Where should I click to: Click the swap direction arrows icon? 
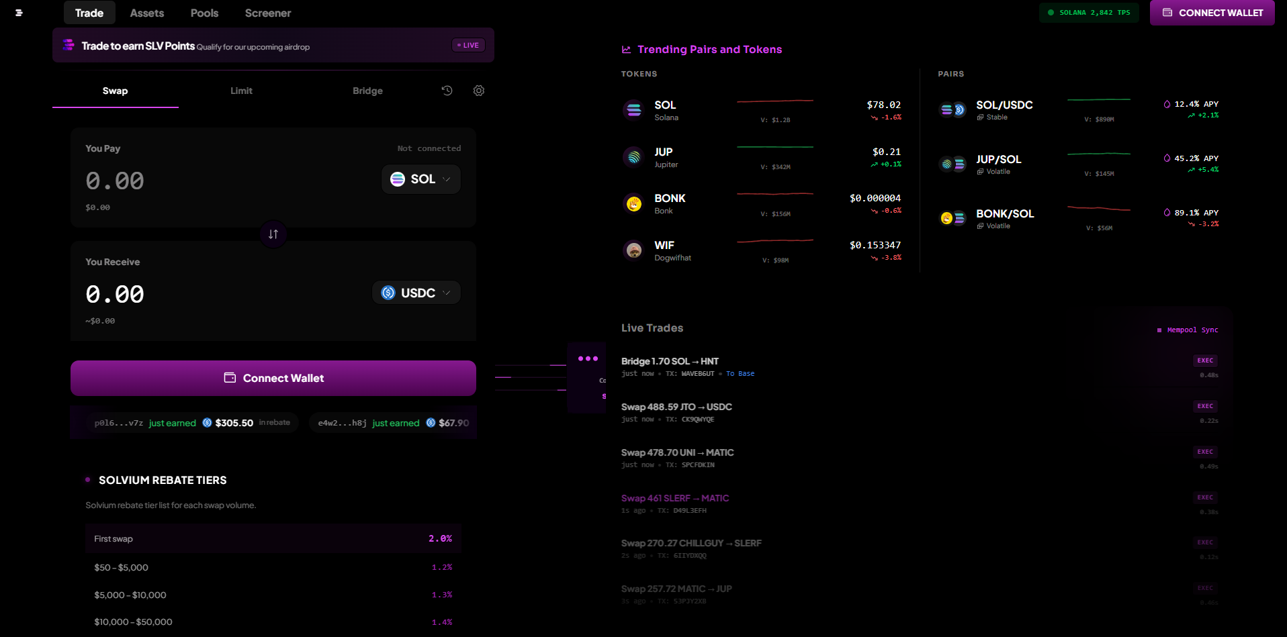point(273,234)
